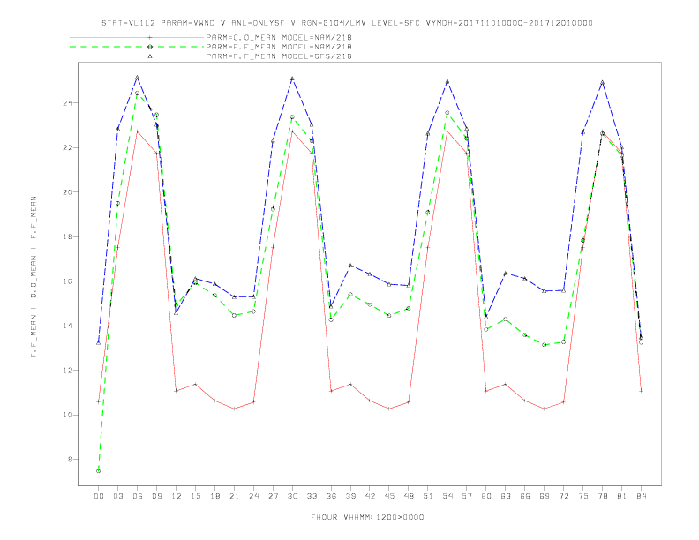Image resolution: width=699 pixels, height=540 pixels.
Task: Click x-axis forecast hour label 39
Action: 350,496
